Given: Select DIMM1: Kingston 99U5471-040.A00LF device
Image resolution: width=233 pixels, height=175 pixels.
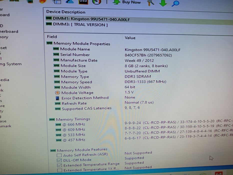Looking at the screenshot, I should pyautogui.click(x=91, y=19).
